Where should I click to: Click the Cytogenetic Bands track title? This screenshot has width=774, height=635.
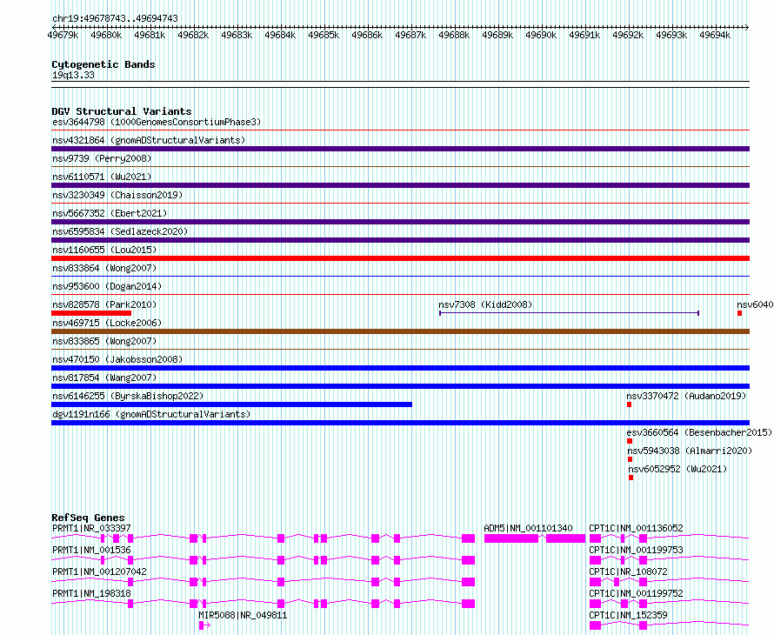(103, 64)
